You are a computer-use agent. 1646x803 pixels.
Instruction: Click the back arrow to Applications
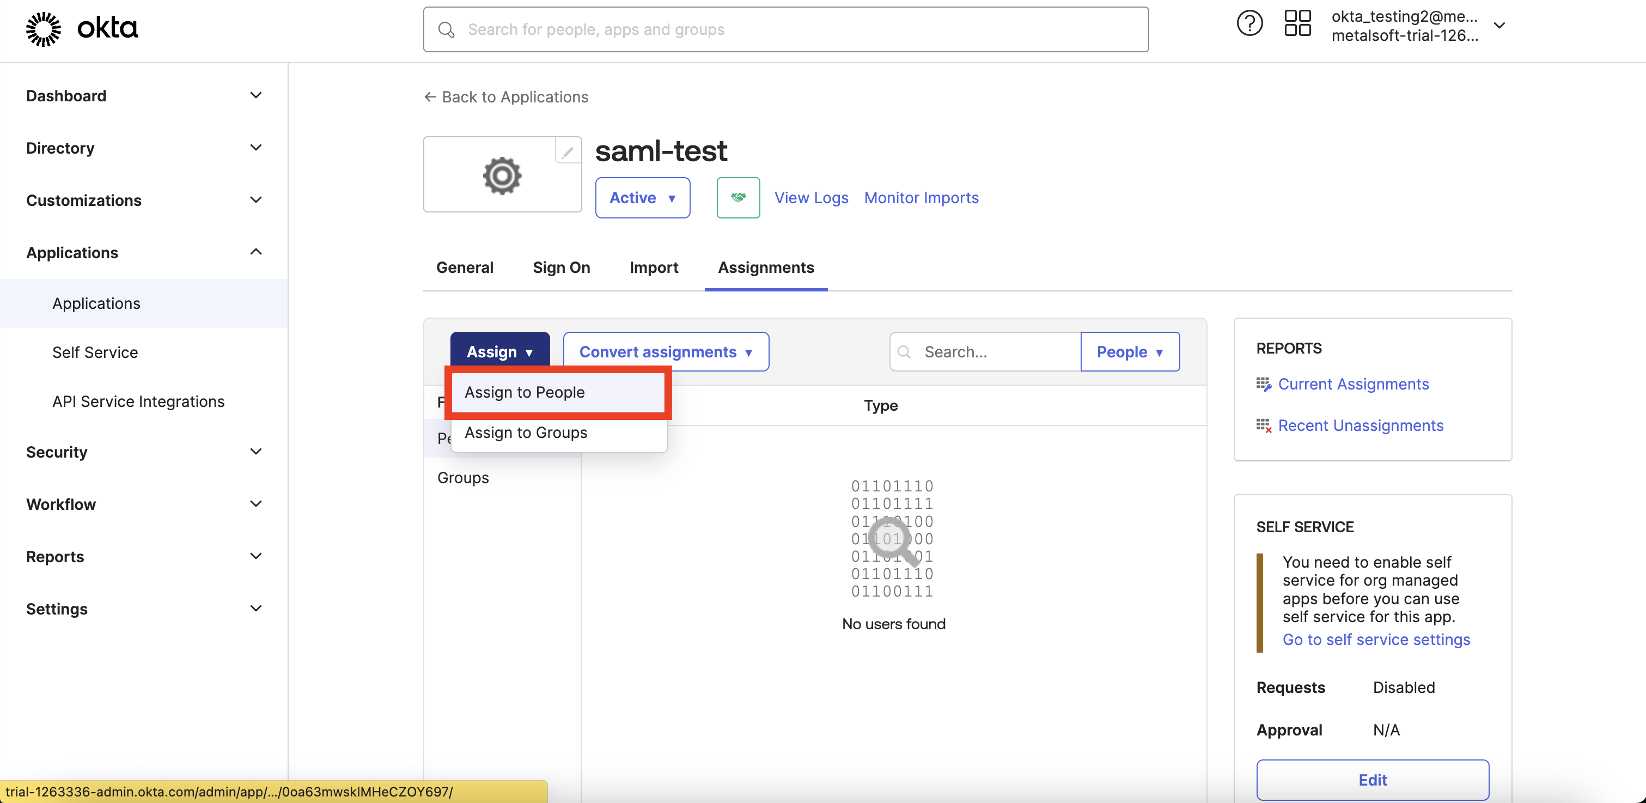pos(430,96)
